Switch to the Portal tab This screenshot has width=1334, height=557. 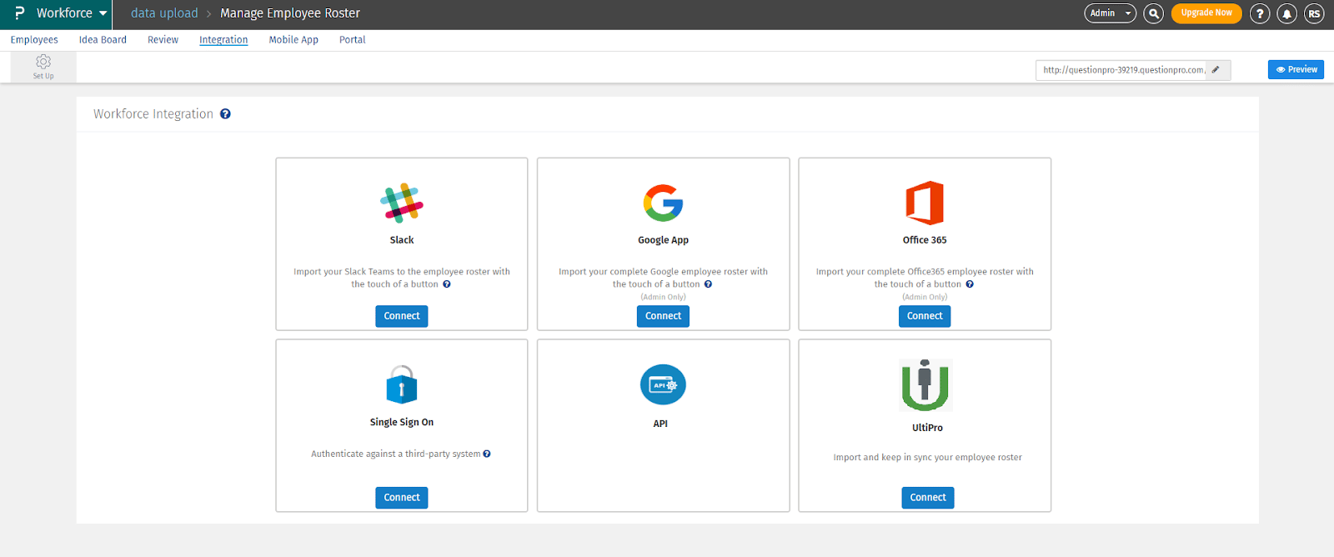pos(353,40)
